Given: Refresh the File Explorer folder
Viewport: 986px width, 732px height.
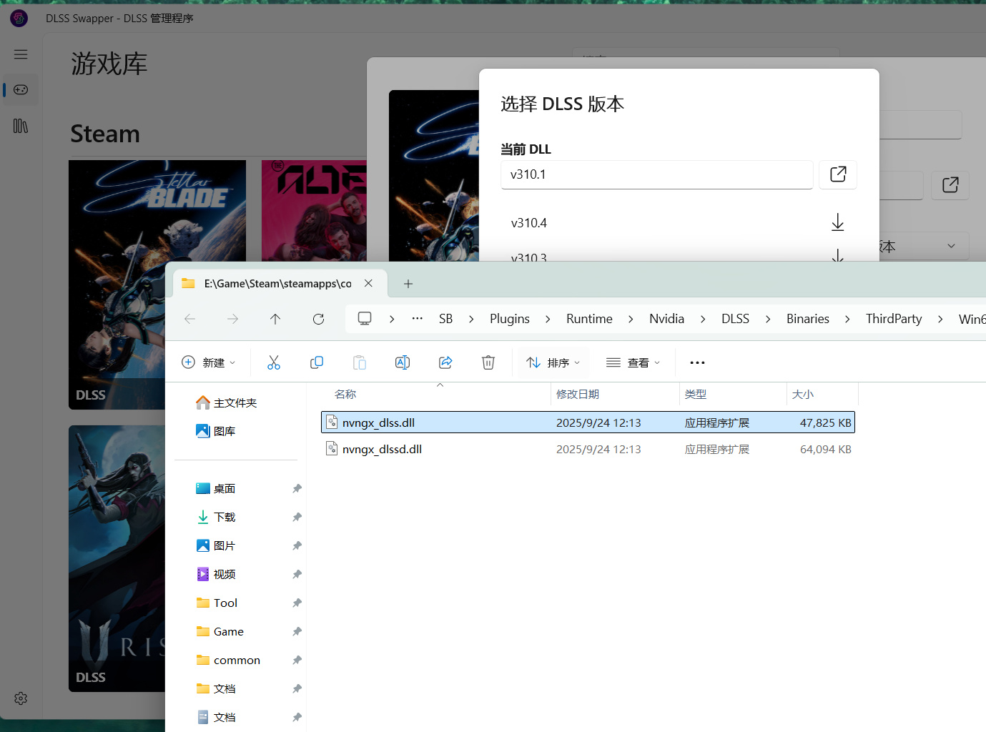Looking at the screenshot, I should click(x=318, y=319).
